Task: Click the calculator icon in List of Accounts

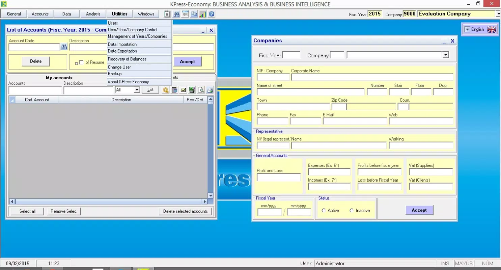Action: pos(174,90)
